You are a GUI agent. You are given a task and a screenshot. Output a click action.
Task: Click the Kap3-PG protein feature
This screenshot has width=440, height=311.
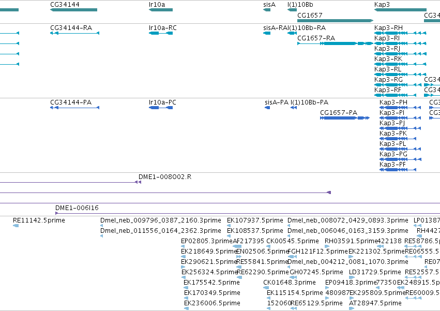[x=400, y=159]
